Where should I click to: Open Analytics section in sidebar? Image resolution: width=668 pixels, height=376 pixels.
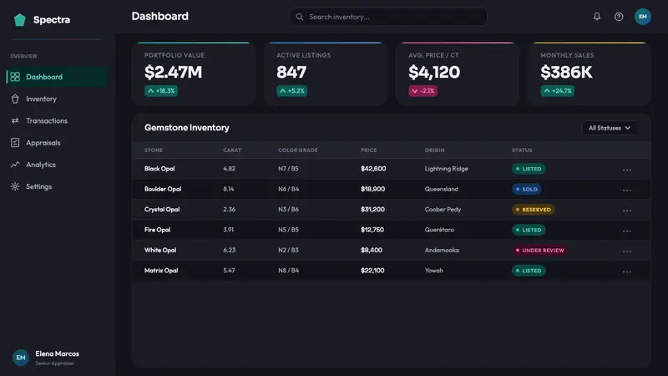57,165
